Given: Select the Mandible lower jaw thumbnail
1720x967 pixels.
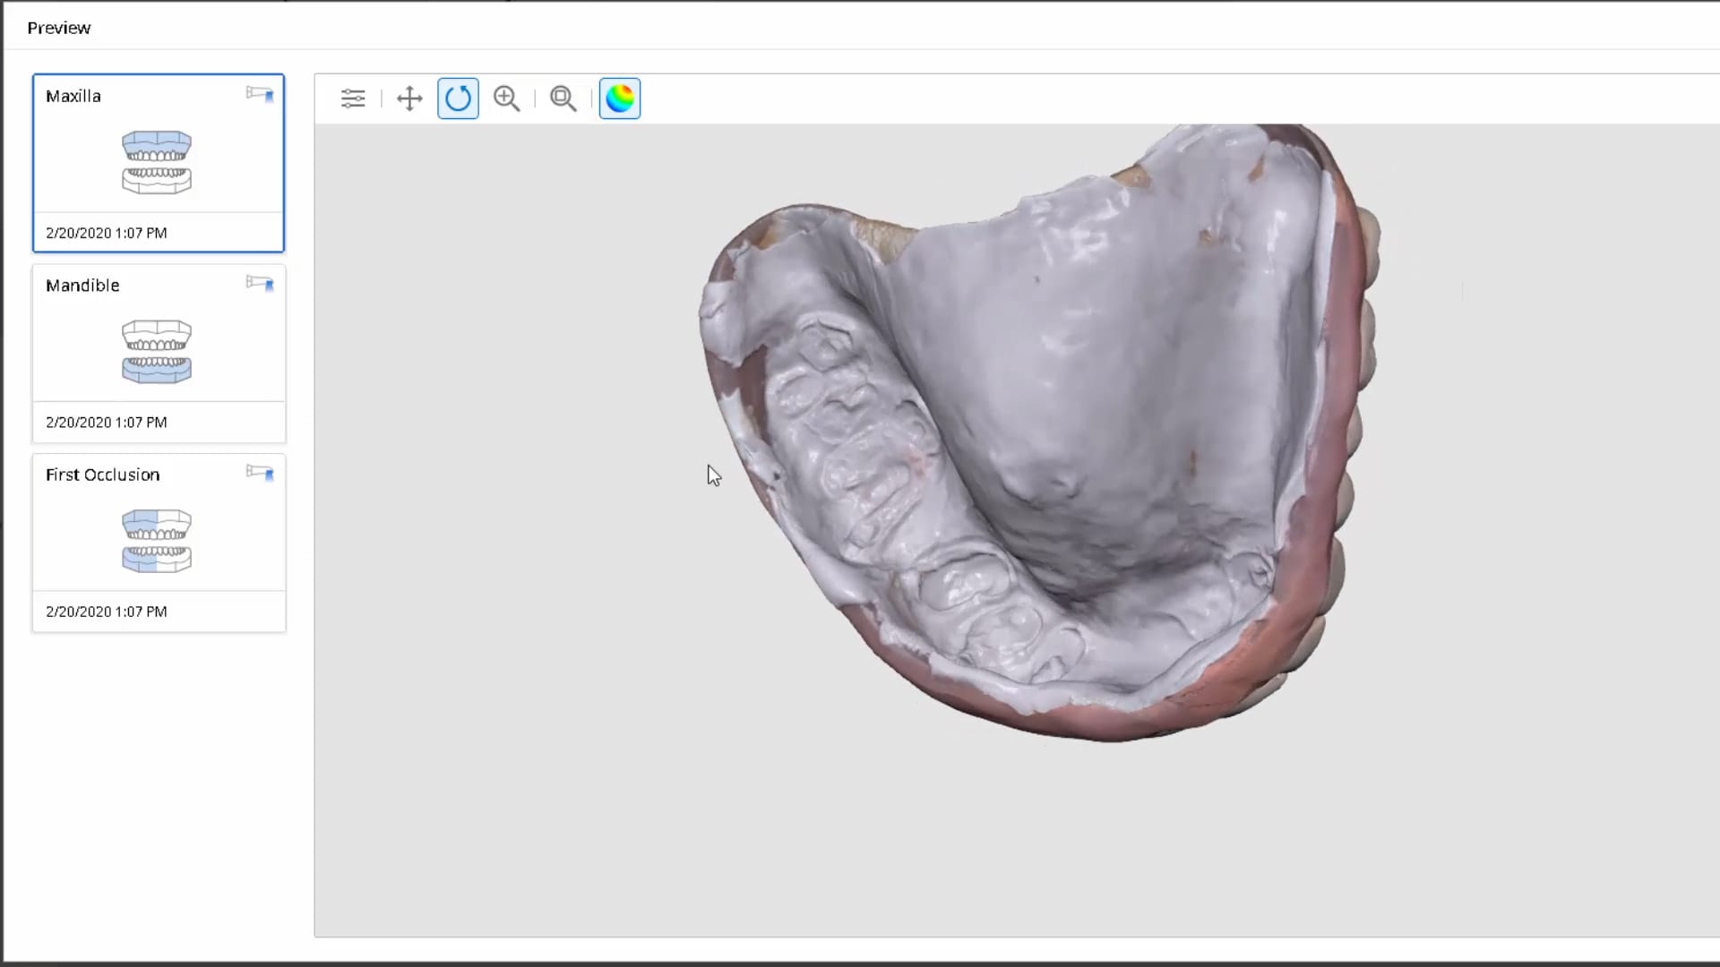Looking at the screenshot, I should (157, 352).
